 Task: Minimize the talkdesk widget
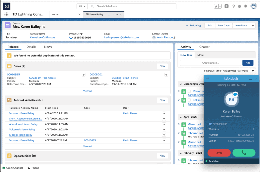[x=251, y=79]
